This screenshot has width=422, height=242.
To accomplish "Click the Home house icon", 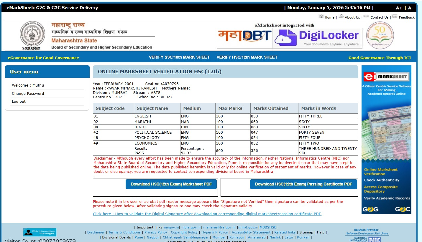I will [321, 16].
